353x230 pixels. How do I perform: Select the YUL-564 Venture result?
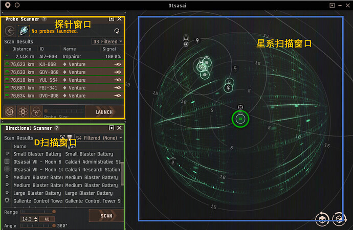click(64, 80)
